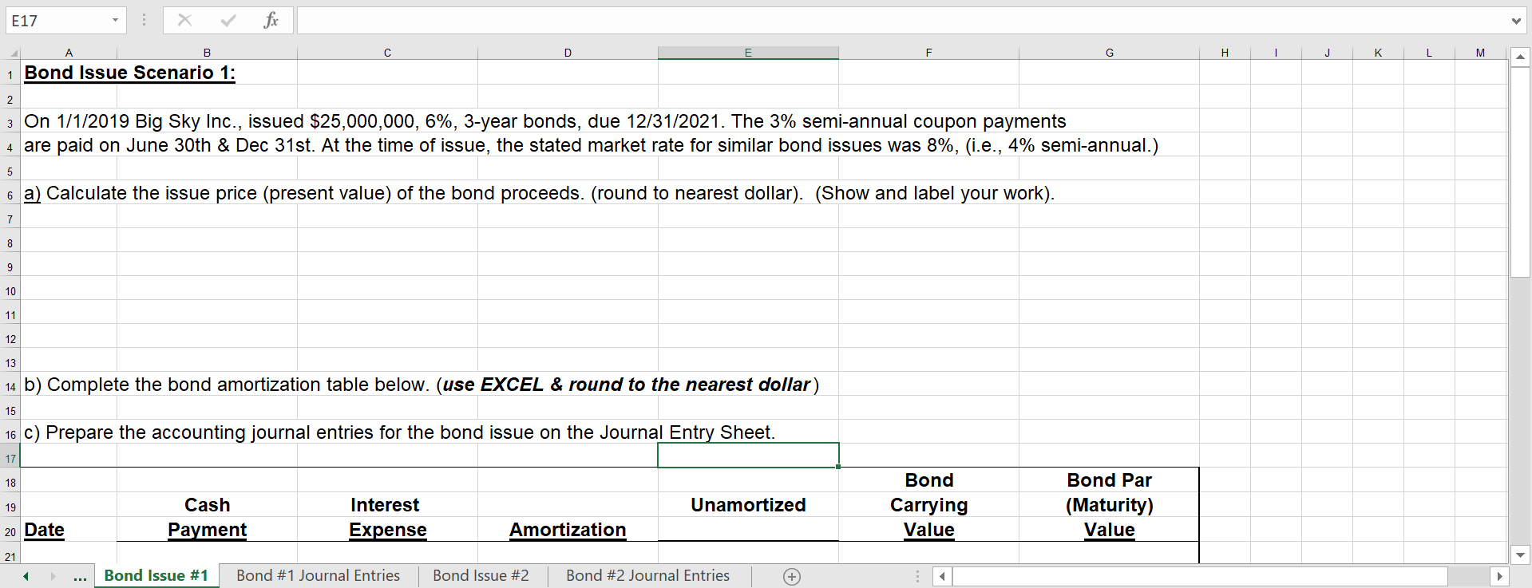Click the previous sheet navigation arrow
Viewport: 1532px width, 588px height.
point(26,576)
